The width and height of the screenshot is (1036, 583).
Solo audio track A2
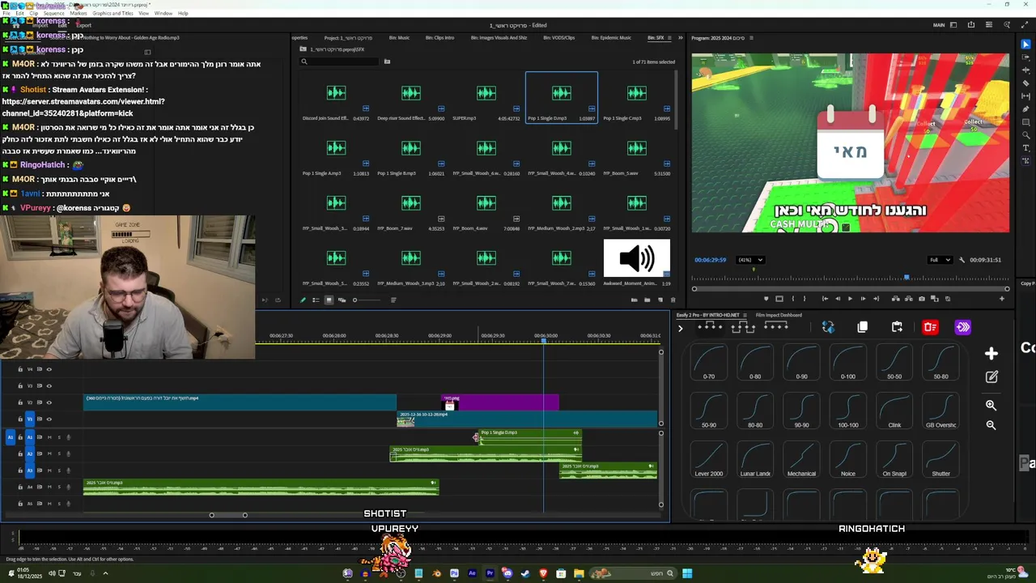click(x=58, y=454)
